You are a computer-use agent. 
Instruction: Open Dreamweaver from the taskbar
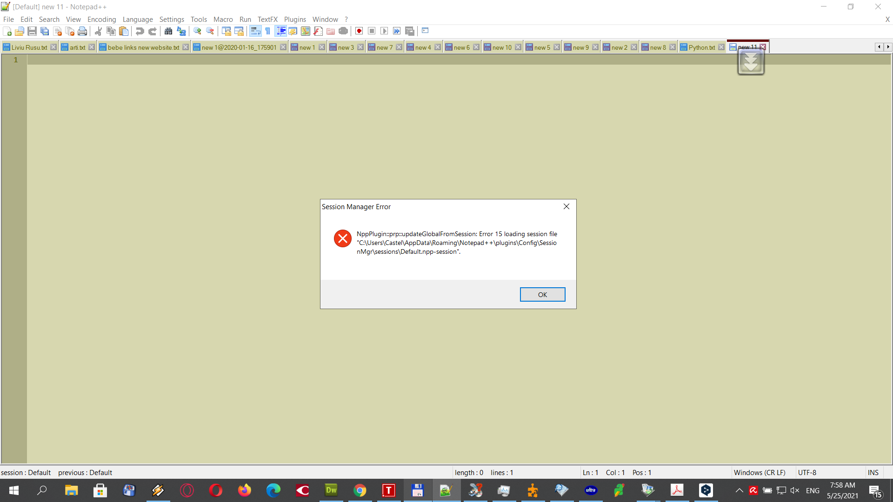[331, 490]
